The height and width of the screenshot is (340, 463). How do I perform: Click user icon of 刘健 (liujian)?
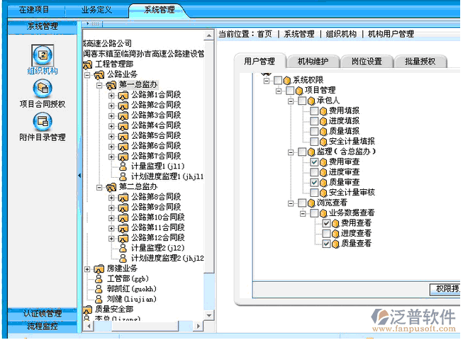[99, 300]
